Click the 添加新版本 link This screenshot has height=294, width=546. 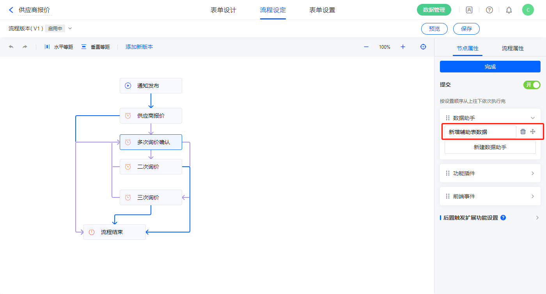(139, 47)
